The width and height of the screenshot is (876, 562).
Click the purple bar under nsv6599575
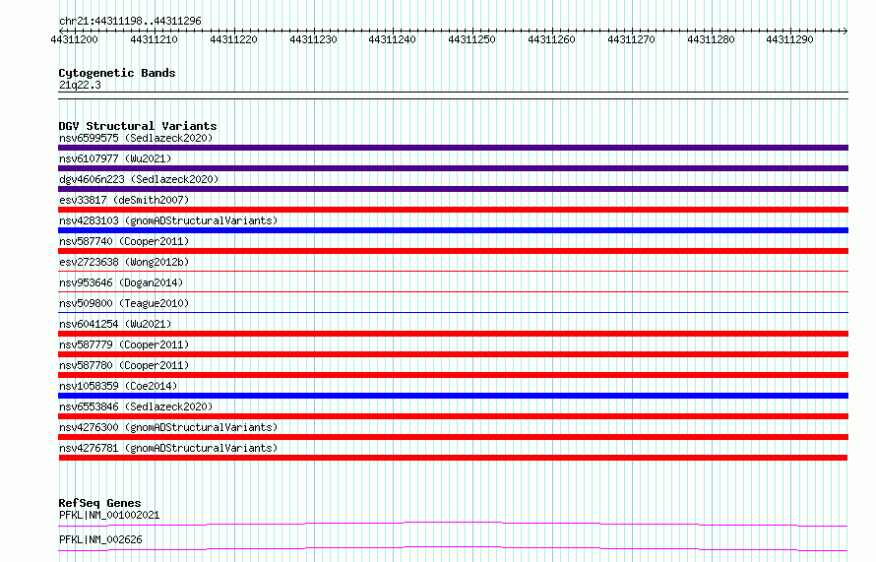[453, 148]
